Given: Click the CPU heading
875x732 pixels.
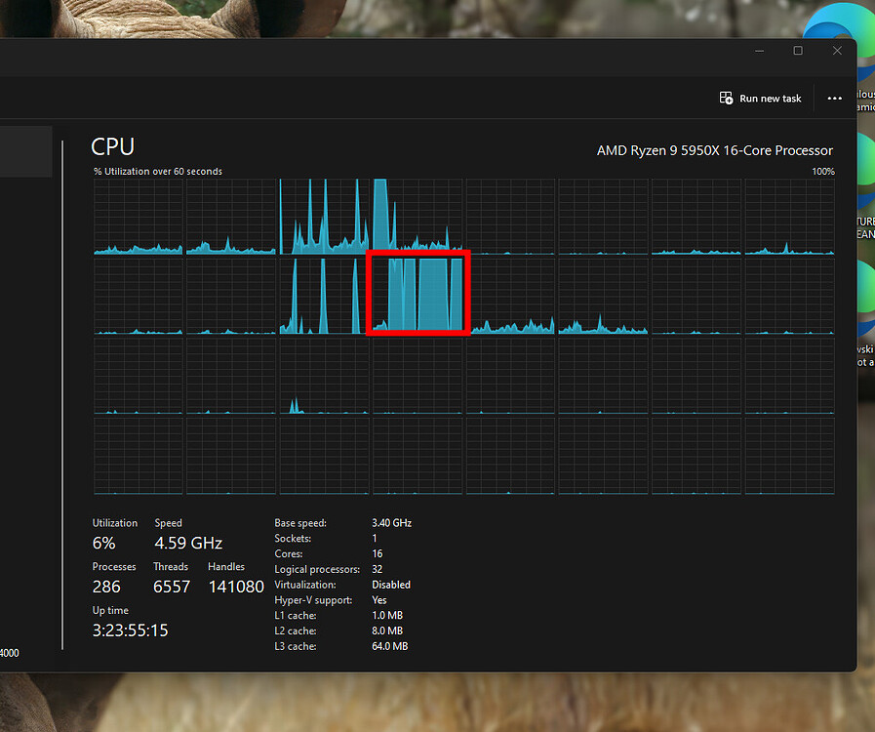Looking at the screenshot, I should click(x=113, y=146).
